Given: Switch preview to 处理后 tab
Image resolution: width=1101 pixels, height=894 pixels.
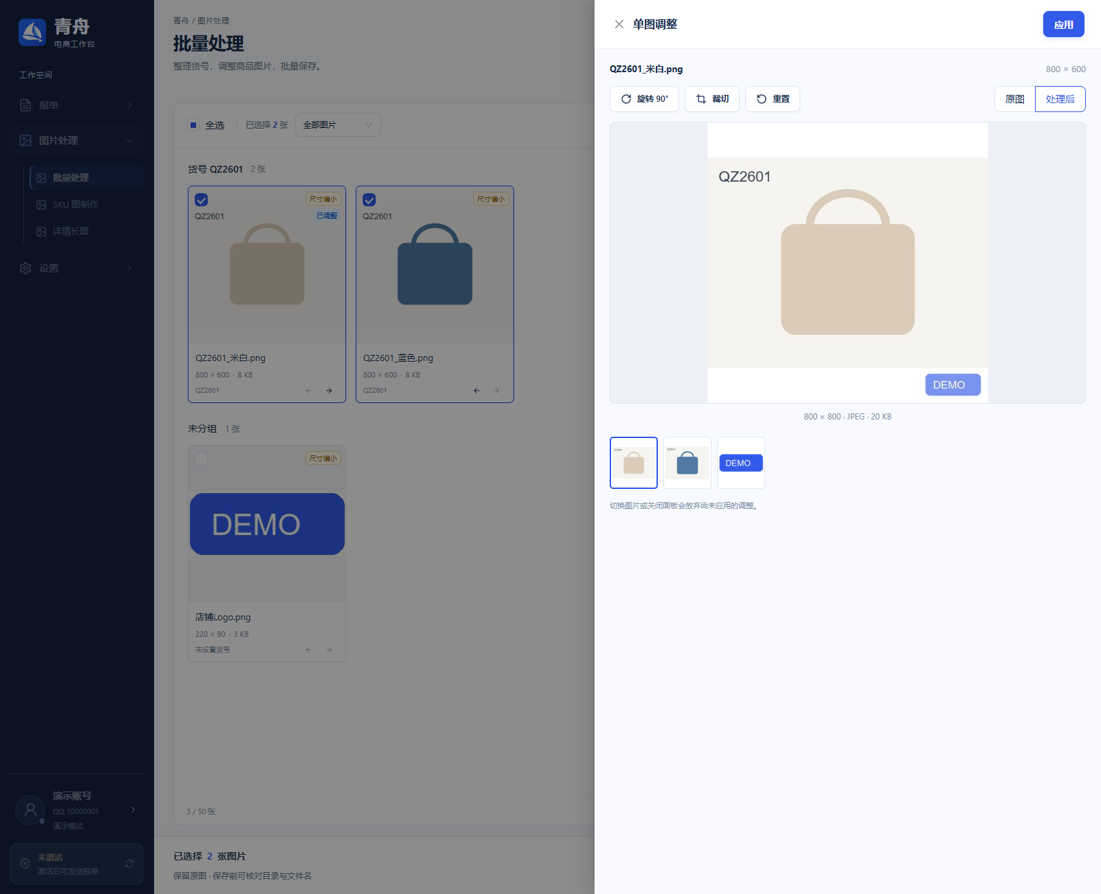Looking at the screenshot, I should 1060,99.
